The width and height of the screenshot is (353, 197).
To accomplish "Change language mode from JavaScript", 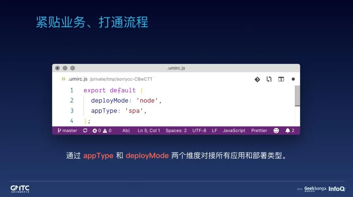I will (234, 131).
